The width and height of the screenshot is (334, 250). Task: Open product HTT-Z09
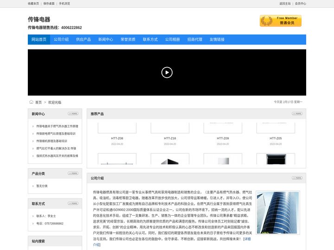coord(223,138)
